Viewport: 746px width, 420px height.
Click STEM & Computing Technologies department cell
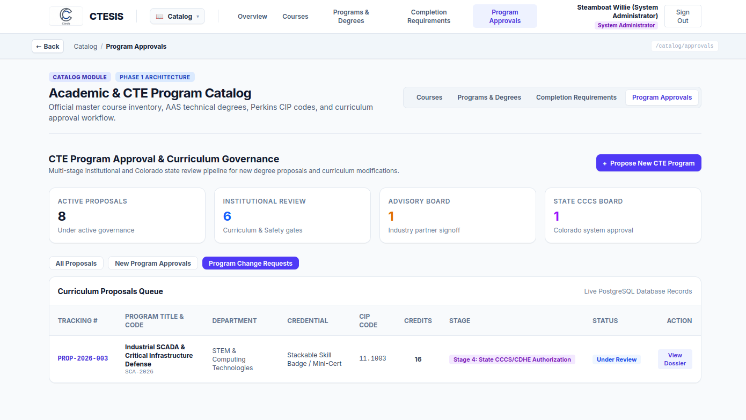tap(232, 359)
